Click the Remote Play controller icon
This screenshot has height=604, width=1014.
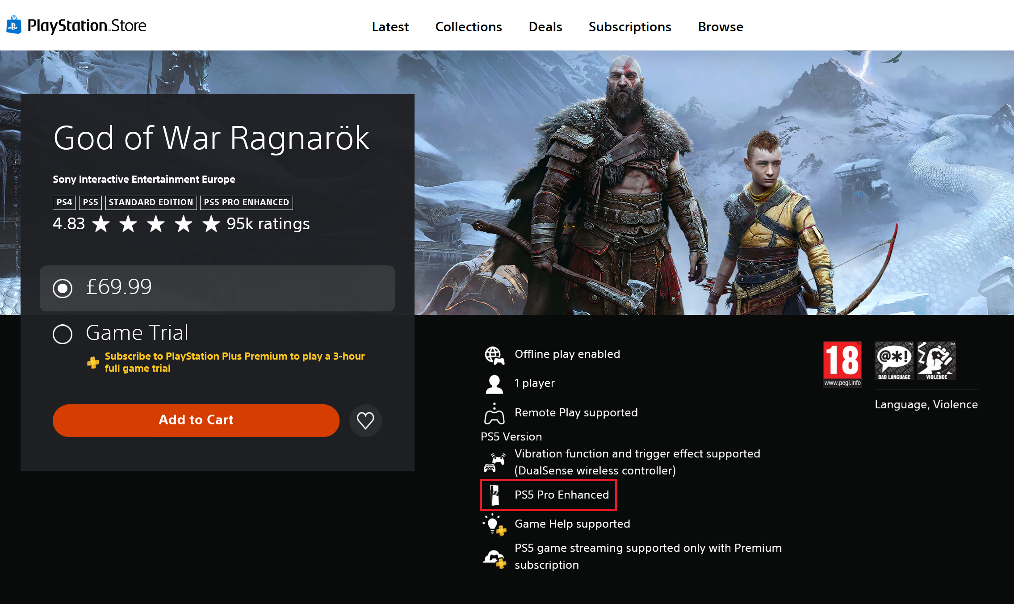click(x=494, y=414)
